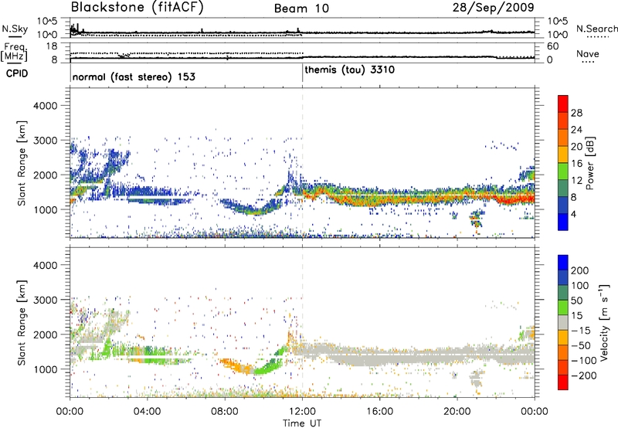618x428 pixels.
Task: Click the 'Freq. [MHz]' axis label
Action: pyautogui.click(x=15, y=52)
